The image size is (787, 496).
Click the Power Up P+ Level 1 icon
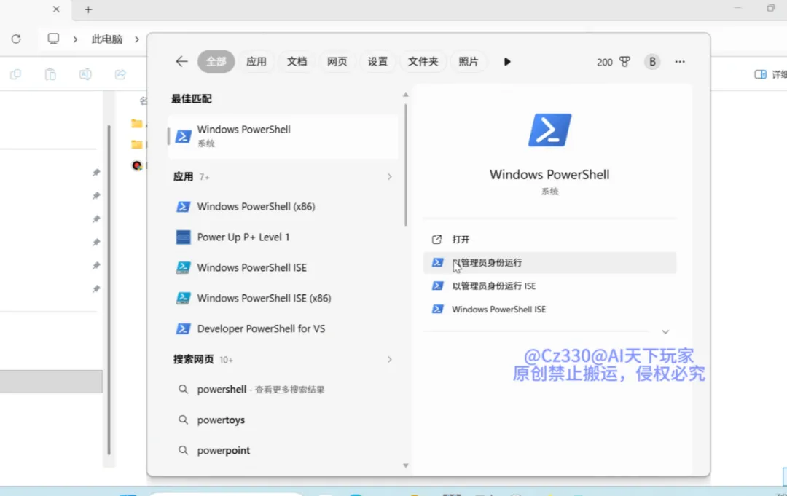coord(183,237)
